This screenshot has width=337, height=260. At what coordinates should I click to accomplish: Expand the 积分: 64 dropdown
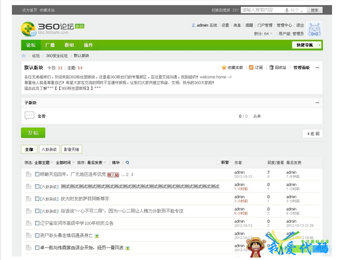click(263, 34)
